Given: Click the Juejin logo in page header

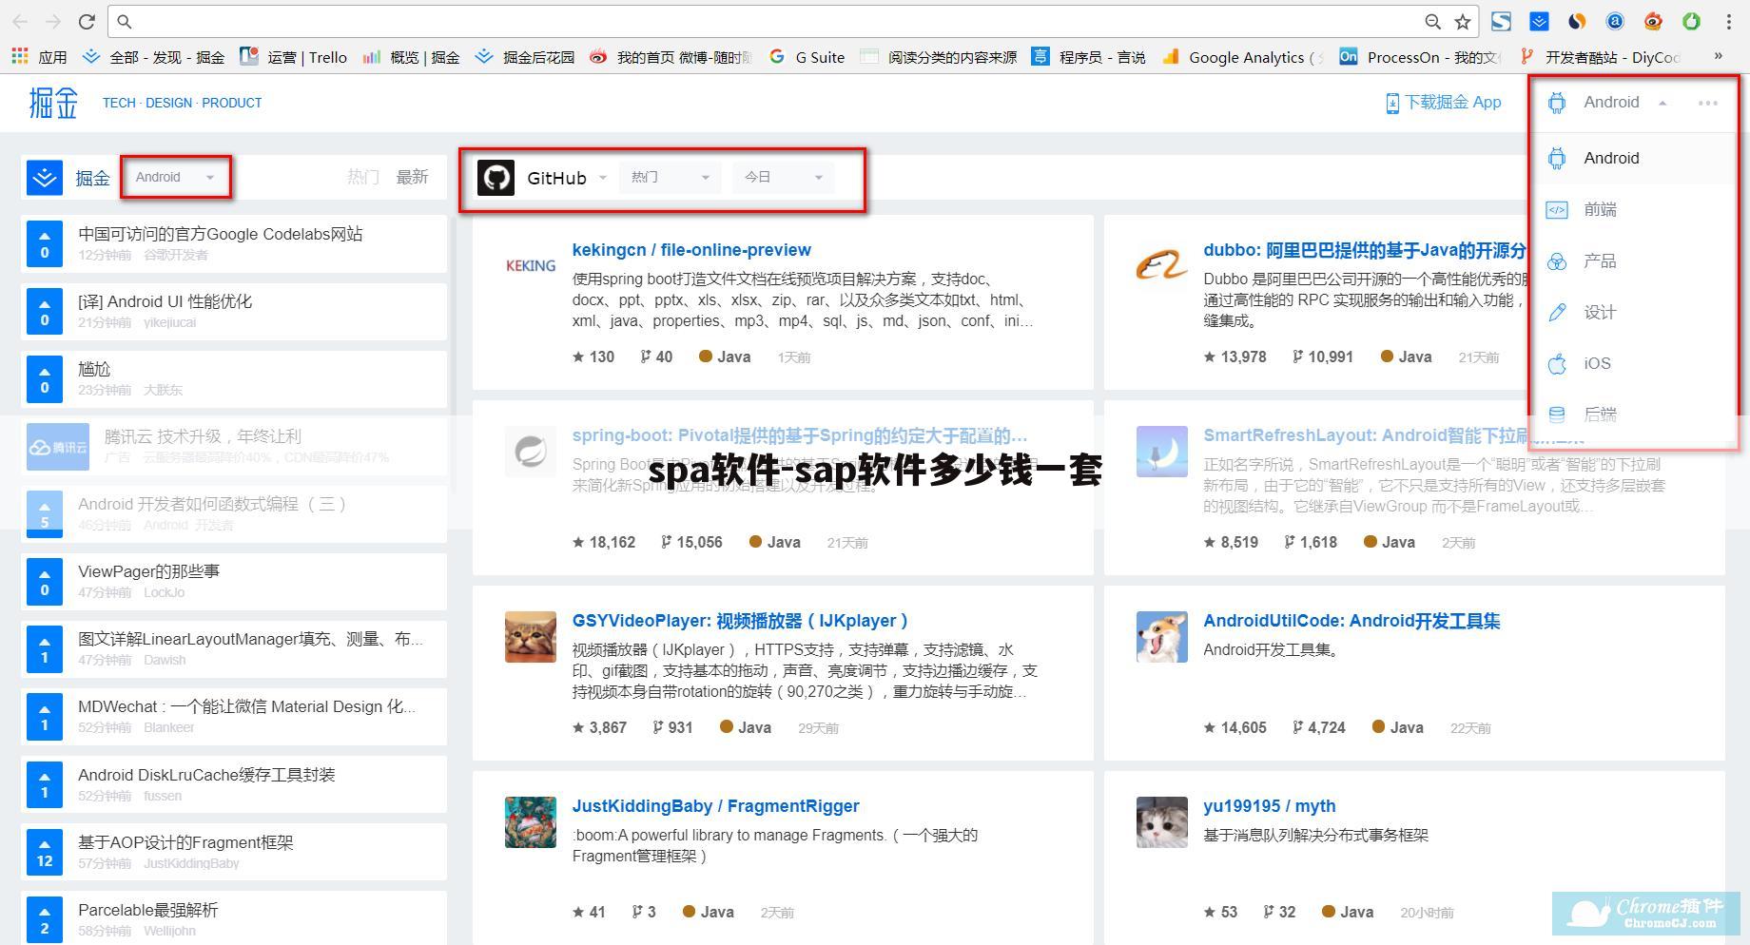Looking at the screenshot, I should tap(52, 103).
